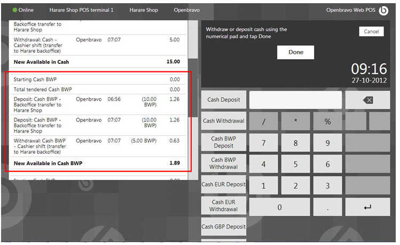Select 'Starting Cash BWP' row
Viewport: 400px width, 245px height.
click(98, 79)
